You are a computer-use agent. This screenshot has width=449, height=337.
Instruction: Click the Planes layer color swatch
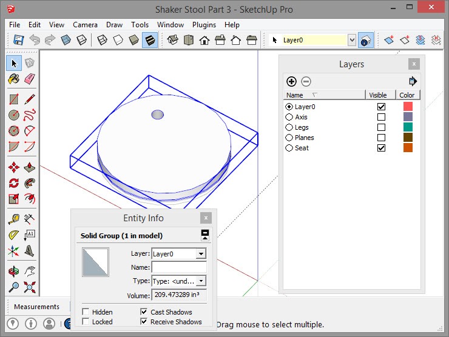(408, 138)
